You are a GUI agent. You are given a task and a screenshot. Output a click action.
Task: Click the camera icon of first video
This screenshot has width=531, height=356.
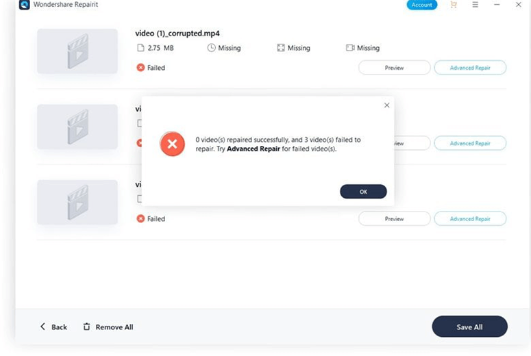(x=350, y=48)
